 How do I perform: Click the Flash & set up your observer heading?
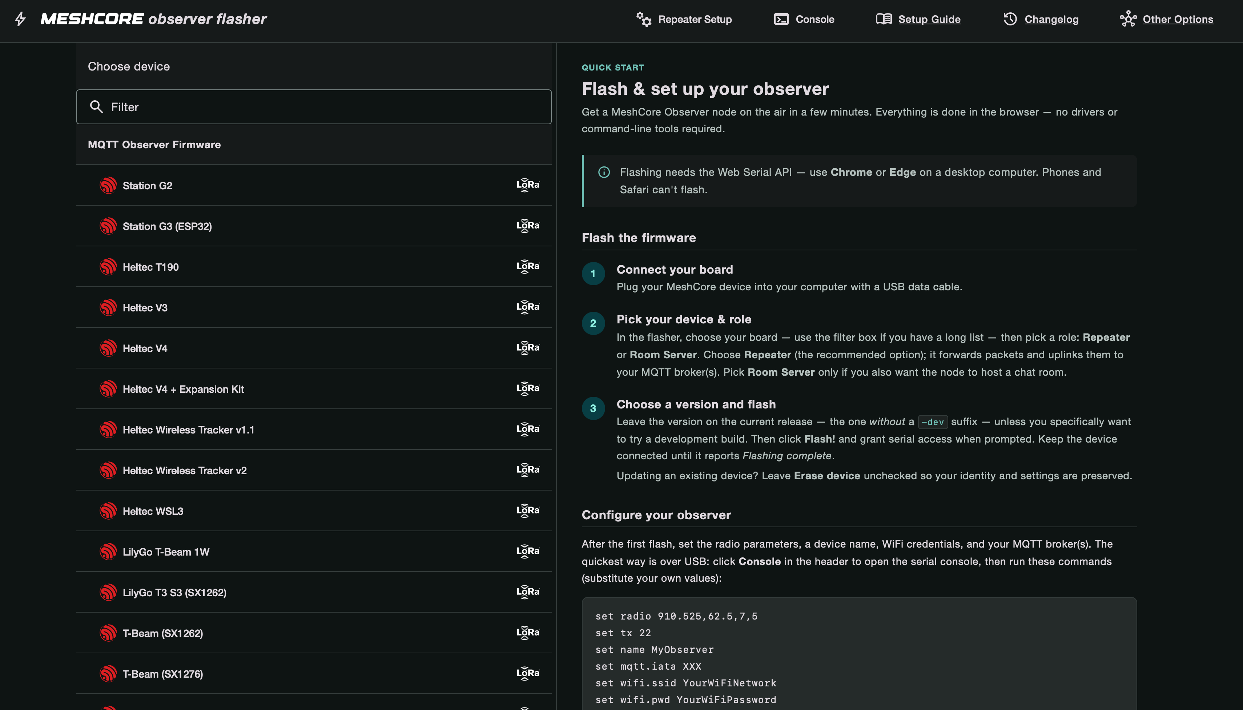tap(705, 89)
